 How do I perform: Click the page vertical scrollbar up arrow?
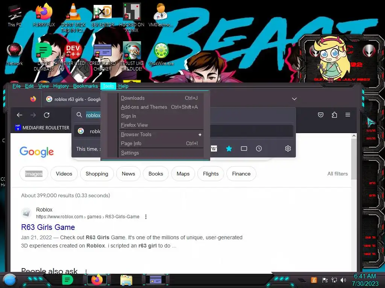(354, 136)
